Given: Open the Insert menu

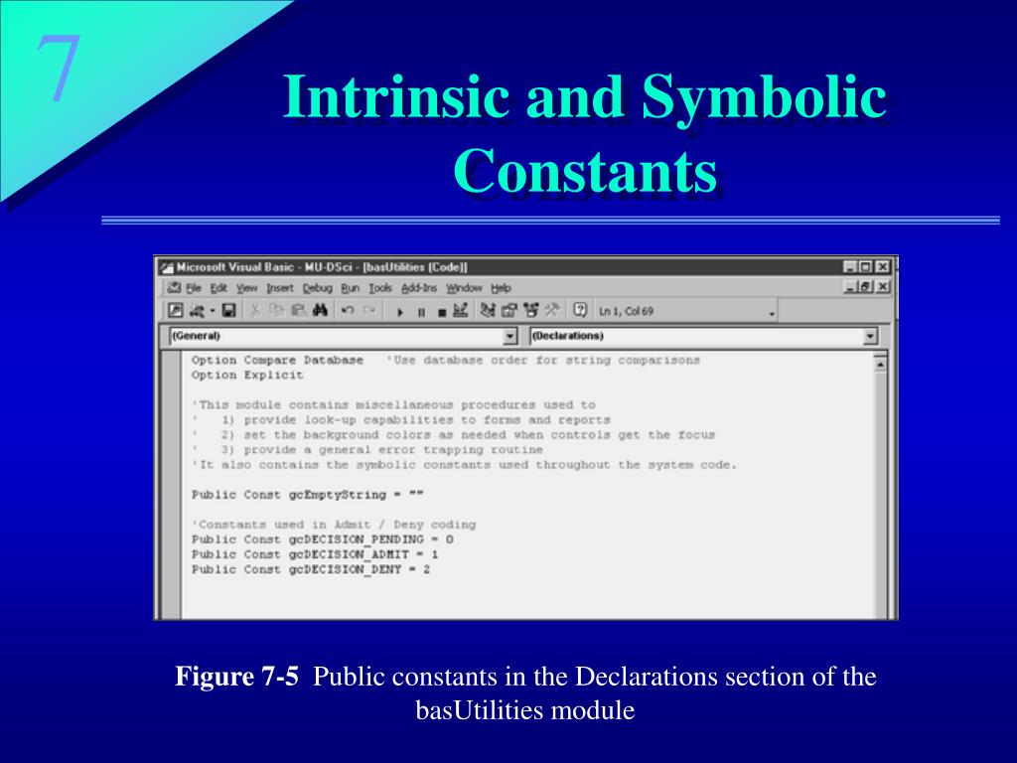Looking at the screenshot, I should (x=279, y=288).
